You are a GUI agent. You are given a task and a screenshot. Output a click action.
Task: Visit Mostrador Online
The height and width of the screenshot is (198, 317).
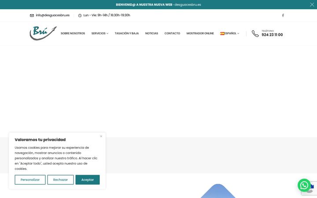point(200,33)
